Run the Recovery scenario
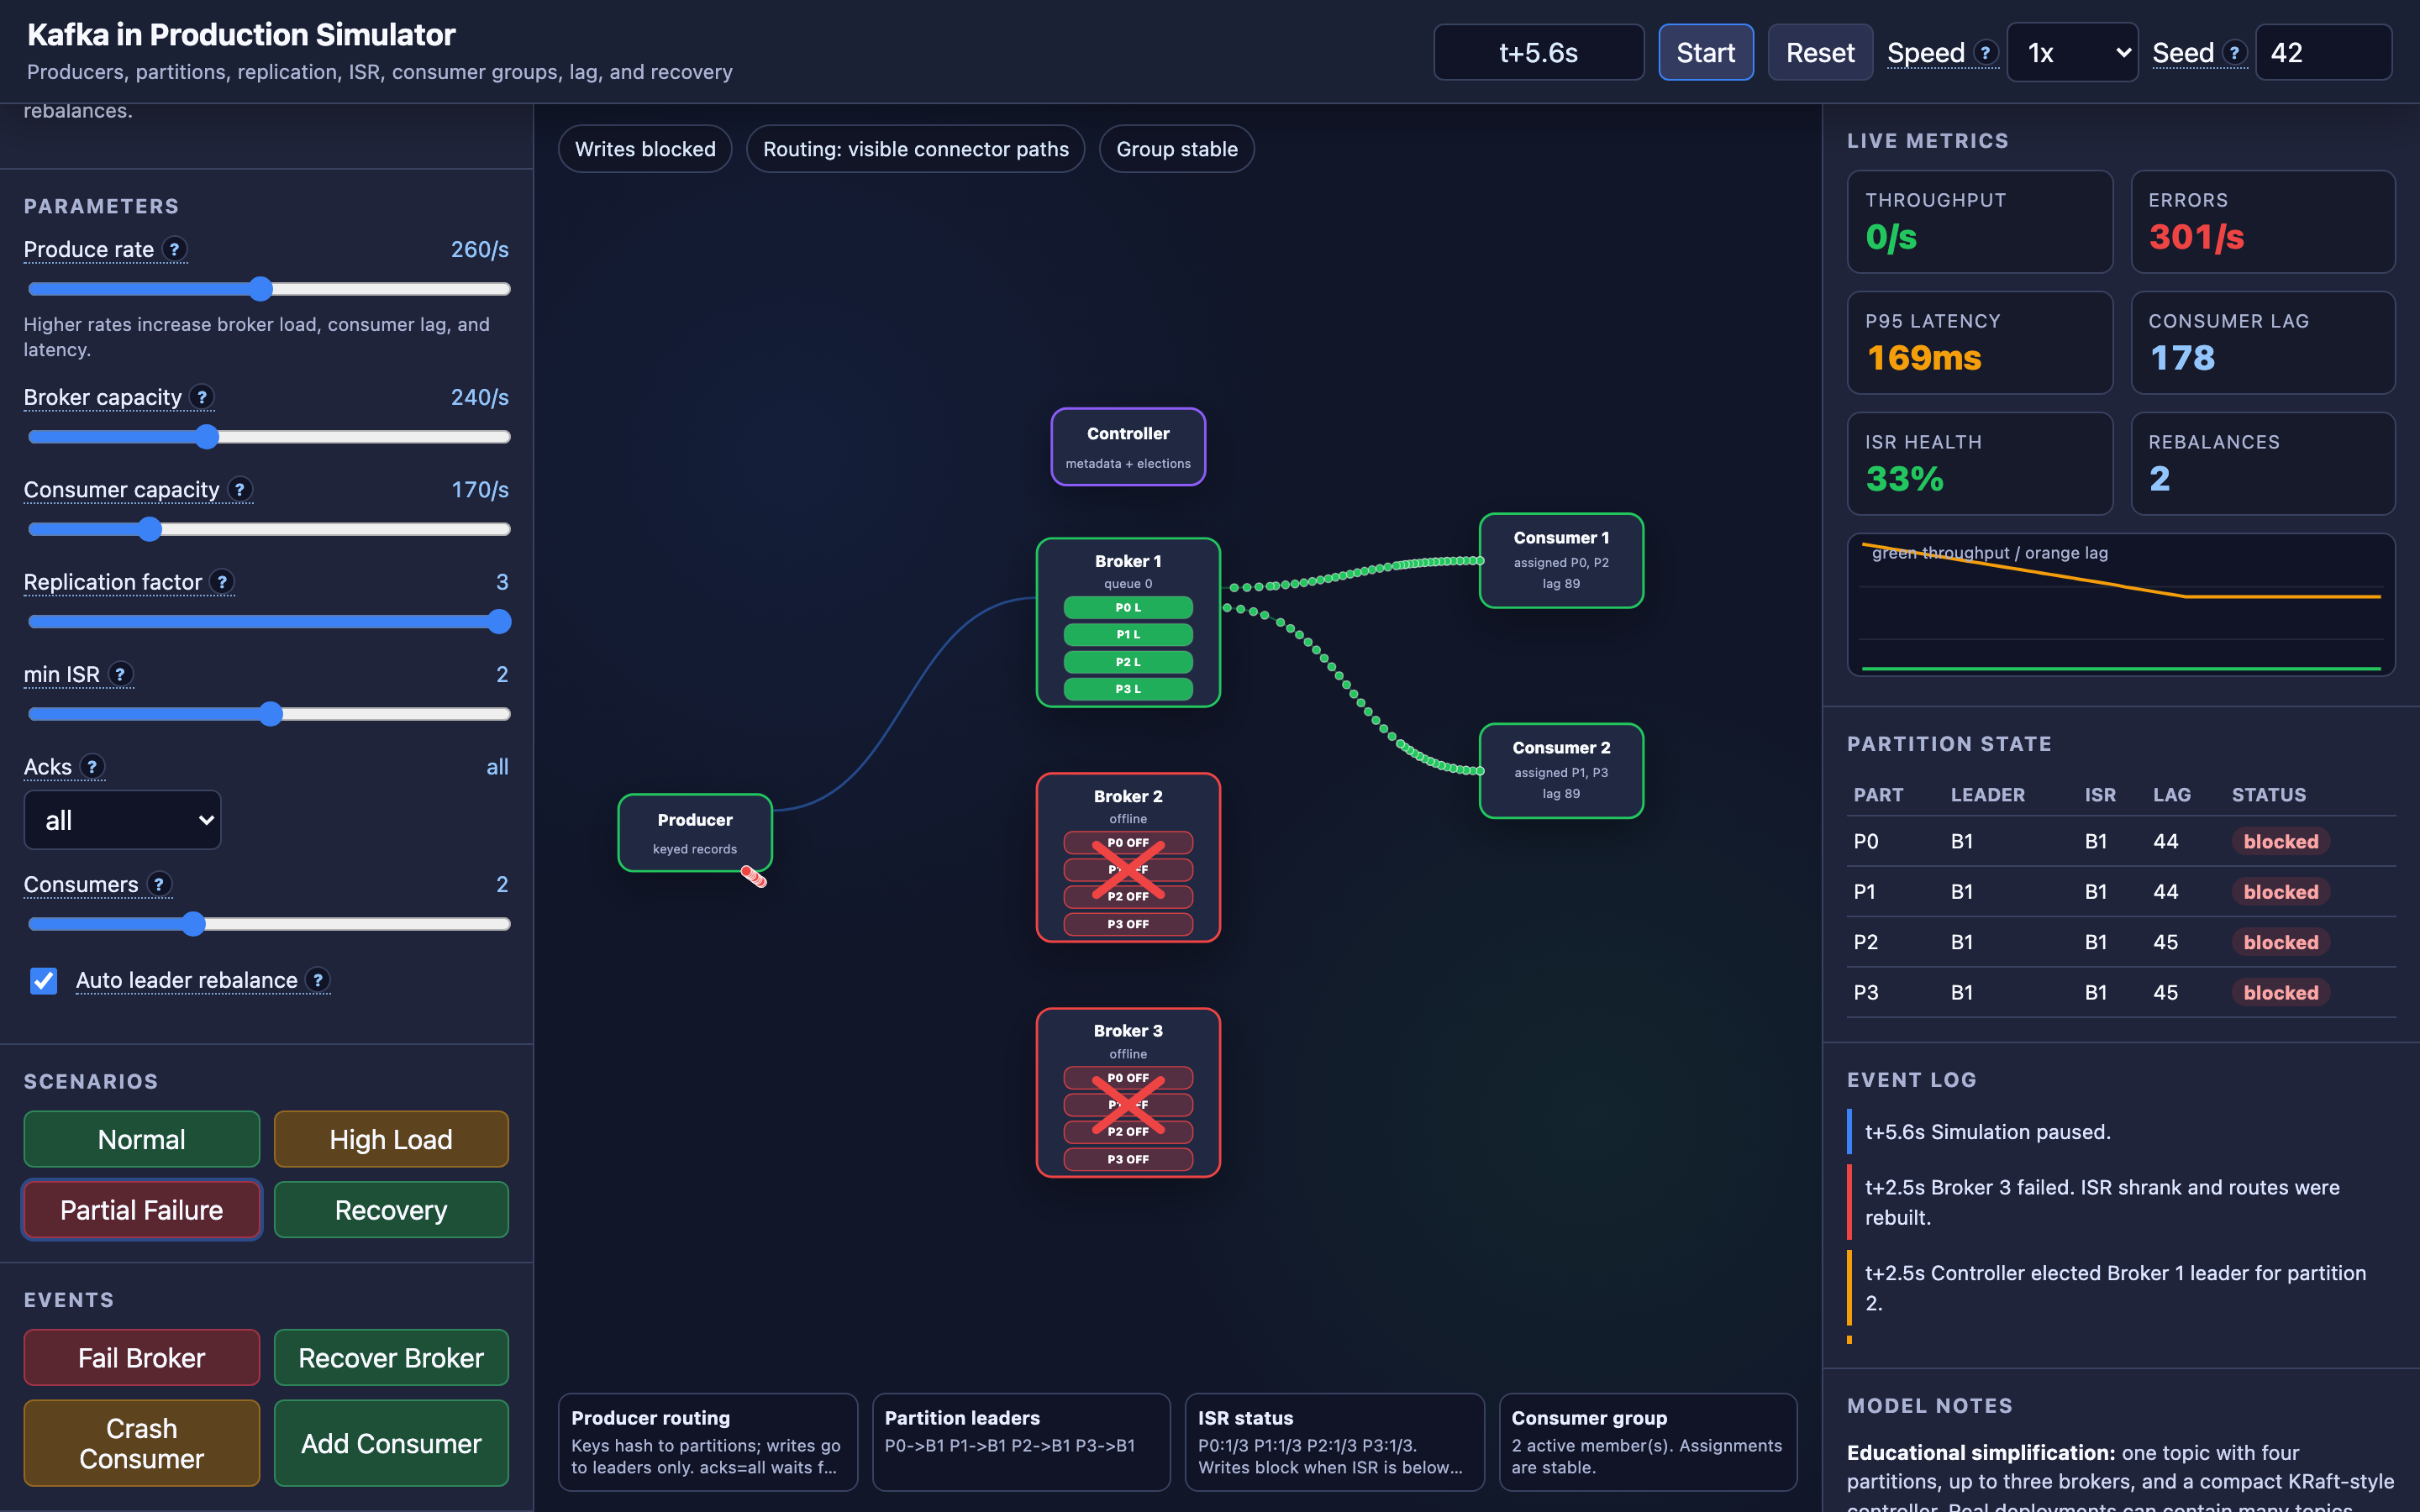Image resolution: width=2420 pixels, height=1512 pixels. pyautogui.click(x=391, y=1210)
